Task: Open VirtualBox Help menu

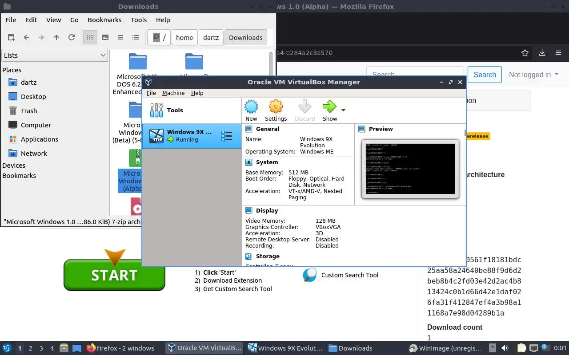Action: pyautogui.click(x=197, y=93)
